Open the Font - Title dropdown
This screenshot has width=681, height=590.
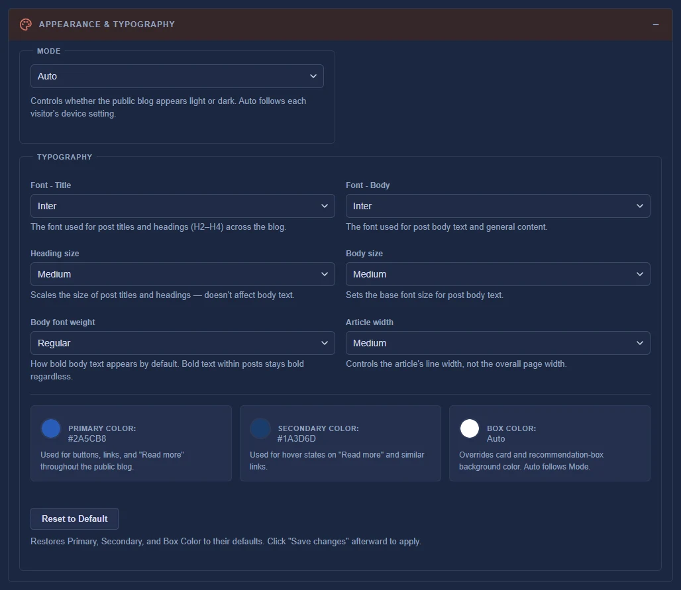tap(182, 206)
